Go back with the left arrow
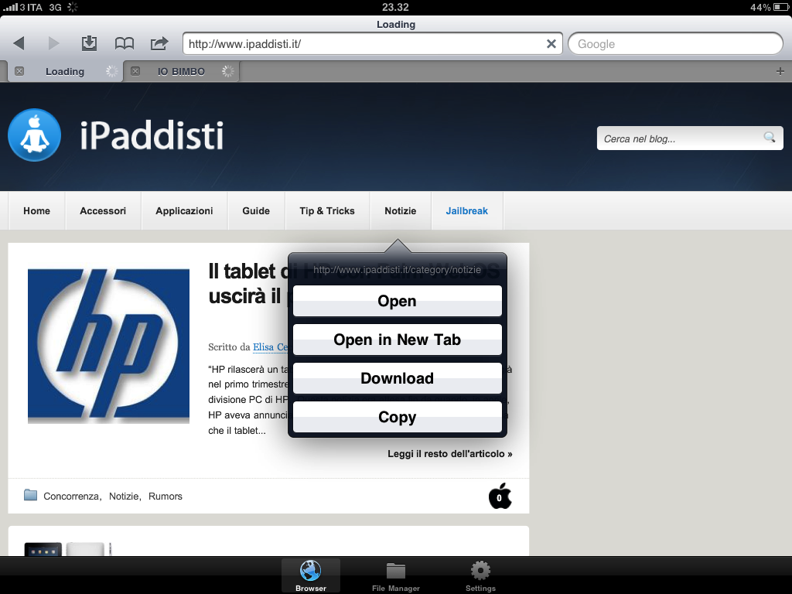The width and height of the screenshot is (792, 594). click(x=19, y=43)
